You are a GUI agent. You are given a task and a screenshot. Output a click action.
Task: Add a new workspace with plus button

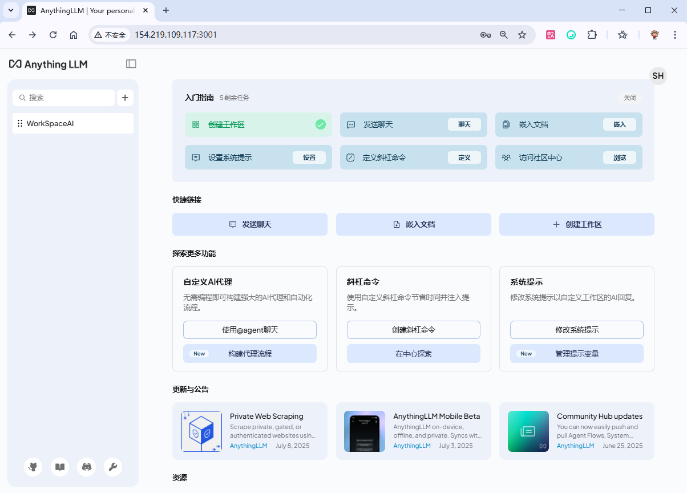125,98
